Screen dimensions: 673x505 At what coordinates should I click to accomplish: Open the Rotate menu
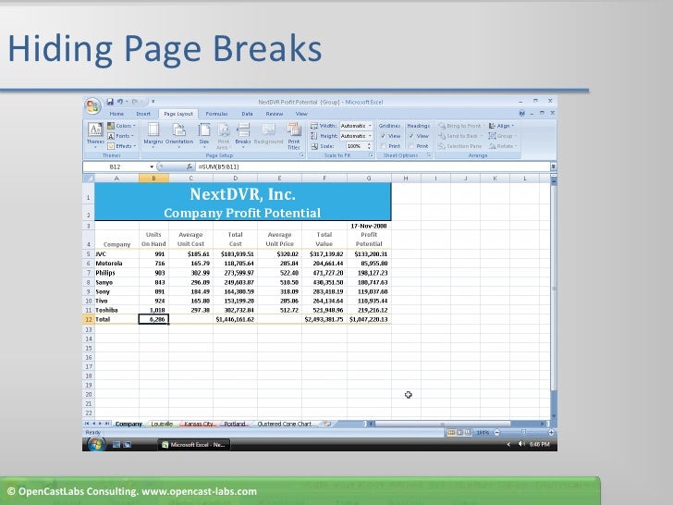coord(502,146)
